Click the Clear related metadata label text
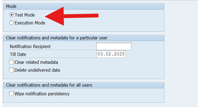 (x=36, y=62)
